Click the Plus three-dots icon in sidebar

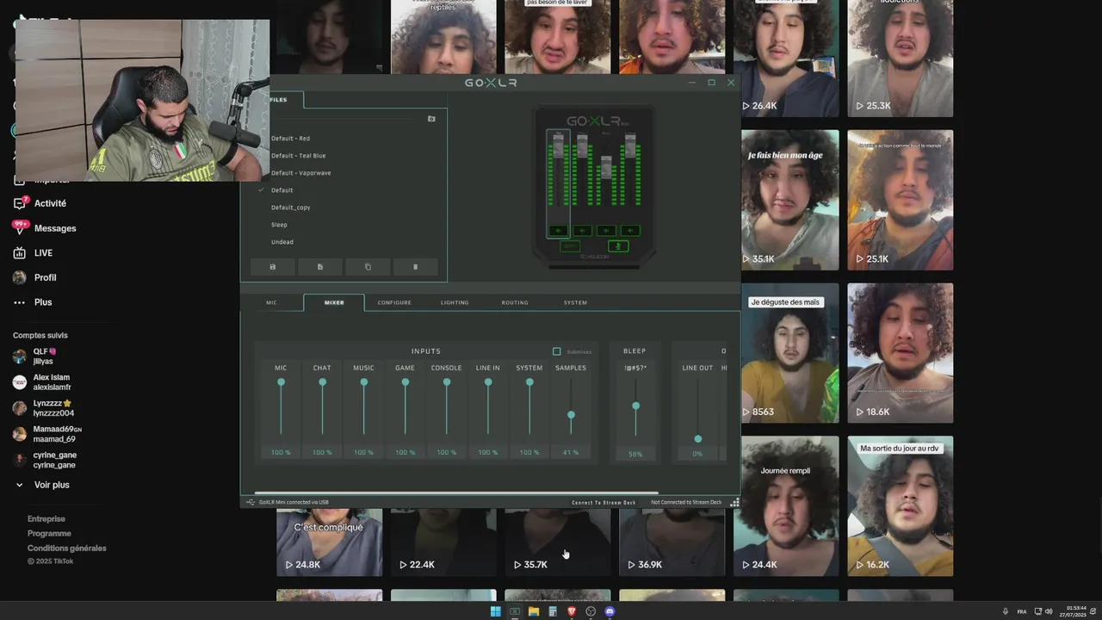19,302
